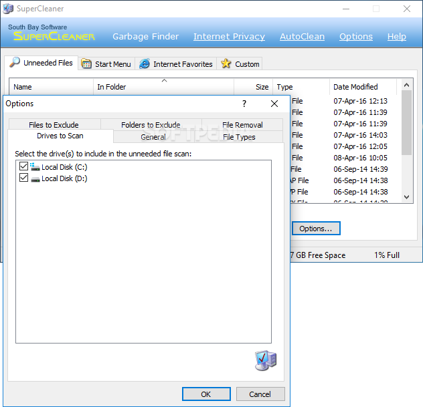This screenshot has width=423, height=407.
Task: Open AutoClean link
Action: [x=302, y=36]
